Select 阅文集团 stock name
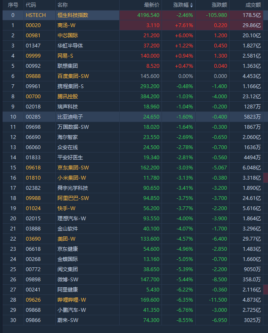The height and width of the screenshot is (333, 268). pos(68,270)
